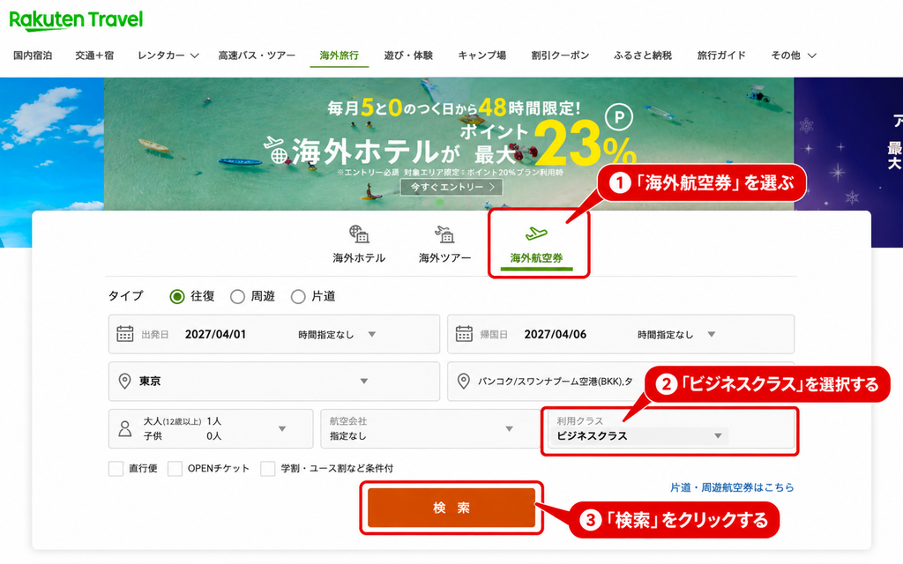Open the 交通+宿 menu item
Viewport: 903px width, 564px height.
(x=94, y=56)
